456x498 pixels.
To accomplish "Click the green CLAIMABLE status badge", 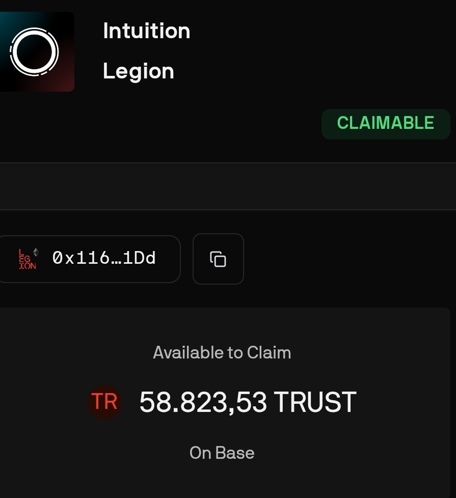I will 386,123.
